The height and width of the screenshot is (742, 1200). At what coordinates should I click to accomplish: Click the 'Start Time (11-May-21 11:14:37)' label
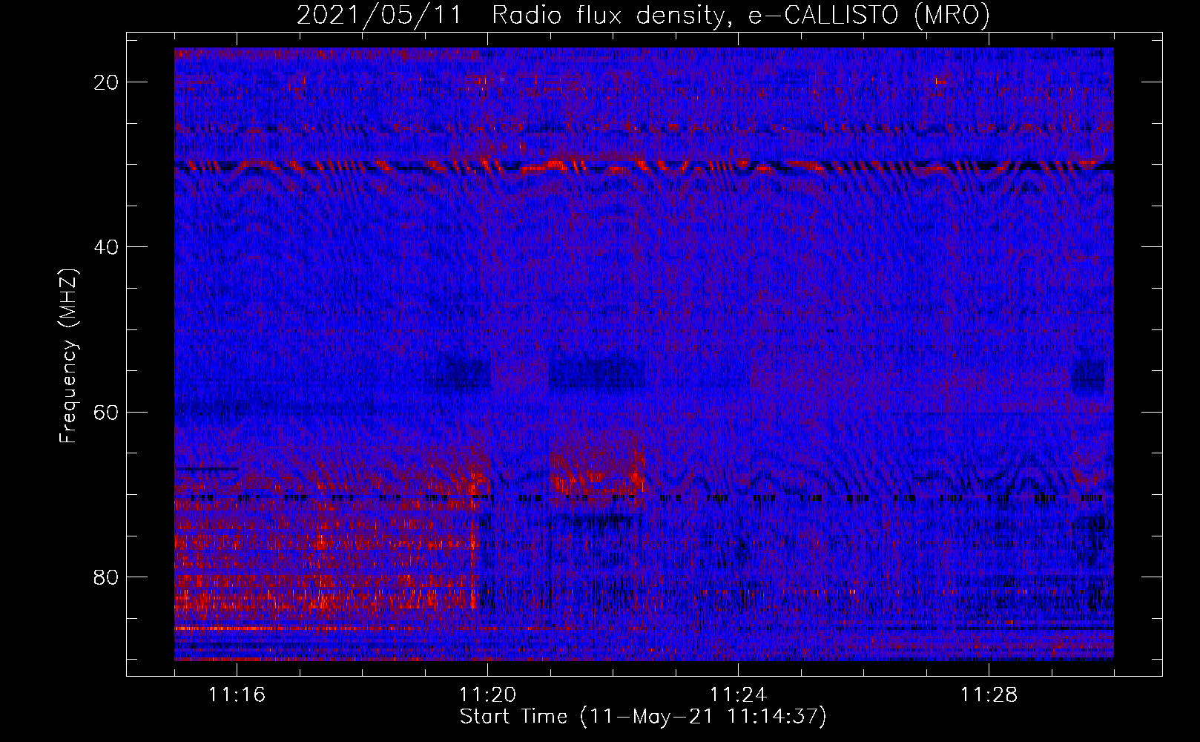tap(643, 717)
